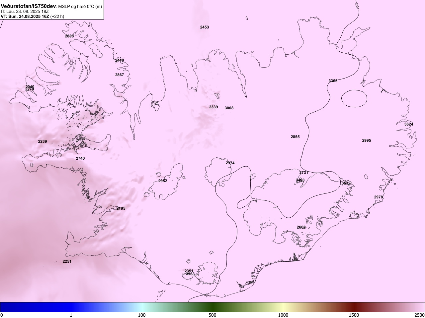The width and height of the screenshot is (425, 318).
Task: Select the '100' tick on the color scale
Action: (x=142, y=315)
